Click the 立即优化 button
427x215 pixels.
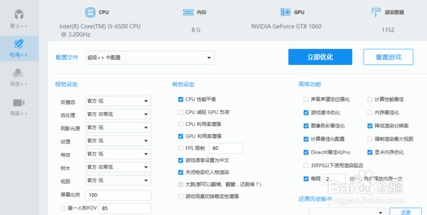(320, 57)
